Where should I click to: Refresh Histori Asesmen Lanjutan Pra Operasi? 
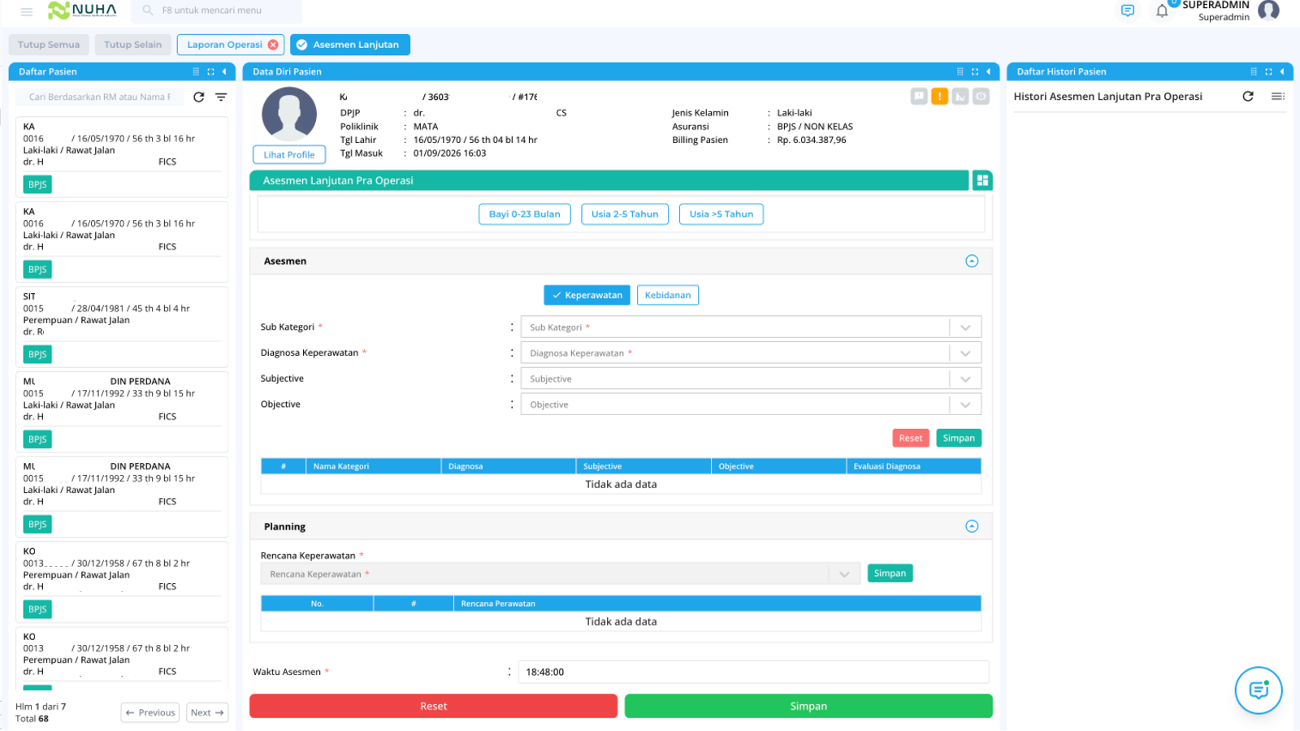click(x=1248, y=96)
